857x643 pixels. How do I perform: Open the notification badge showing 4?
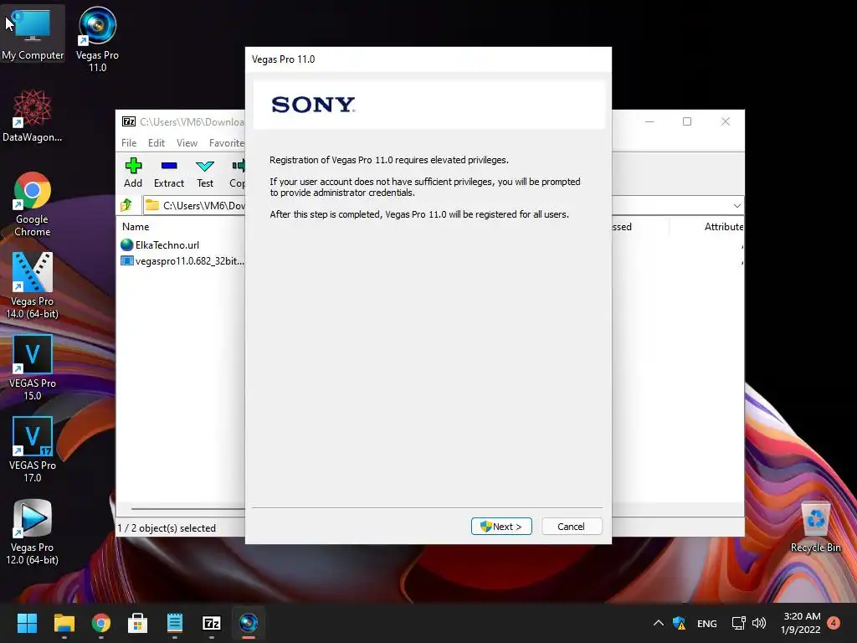834,622
